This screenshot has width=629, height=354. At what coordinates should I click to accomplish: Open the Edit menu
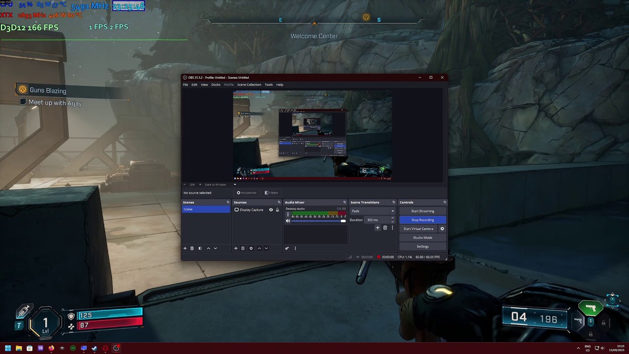(x=194, y=85)
